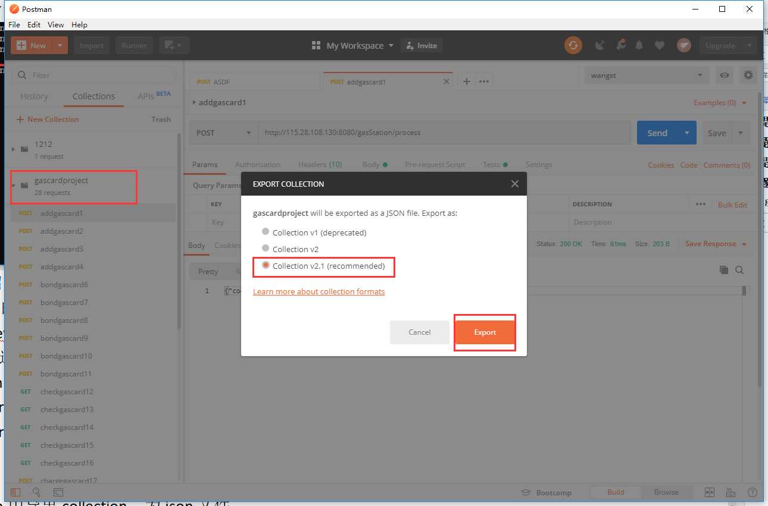Open the Edit menu
The width and height of the screenshot is (768, 506).
tap(34, 24)
